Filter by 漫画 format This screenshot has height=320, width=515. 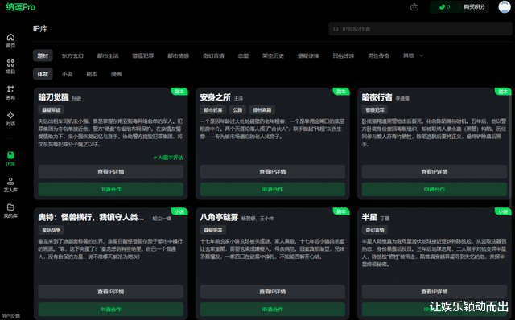[116, 74]
